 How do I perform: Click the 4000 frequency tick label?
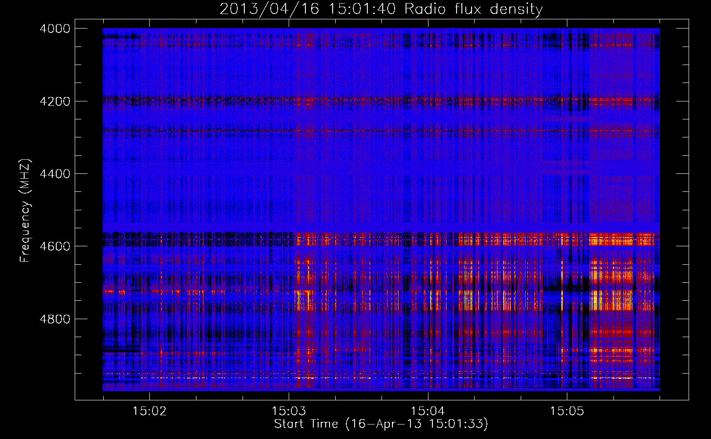(55, 29)
